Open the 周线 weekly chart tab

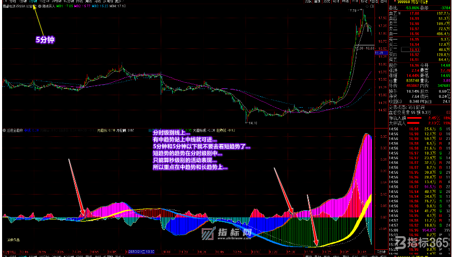pos(88,2)
